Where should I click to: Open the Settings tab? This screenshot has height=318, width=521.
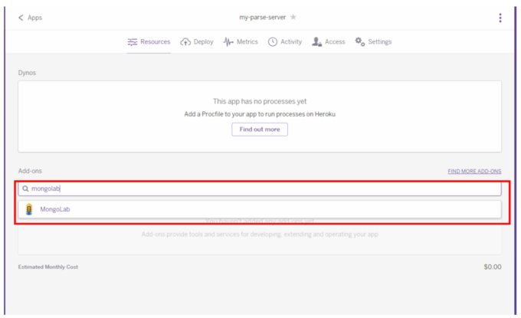[x=373, y=42]
